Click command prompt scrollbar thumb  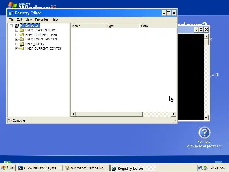(206, 42)
